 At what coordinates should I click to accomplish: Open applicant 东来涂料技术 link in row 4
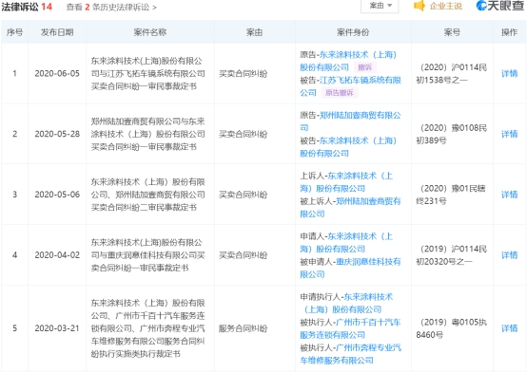click(x=346, y=243)
